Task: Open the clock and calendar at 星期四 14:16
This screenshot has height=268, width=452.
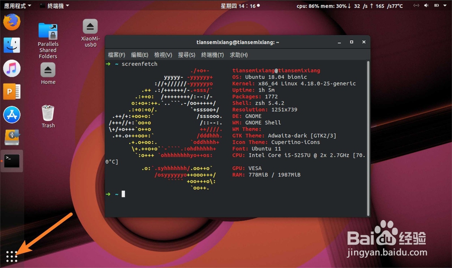Action: click(x=240, y=6)
